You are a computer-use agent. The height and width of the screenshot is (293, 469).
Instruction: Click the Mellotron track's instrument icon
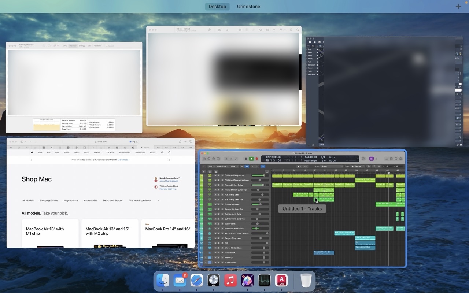coord(209,257)
